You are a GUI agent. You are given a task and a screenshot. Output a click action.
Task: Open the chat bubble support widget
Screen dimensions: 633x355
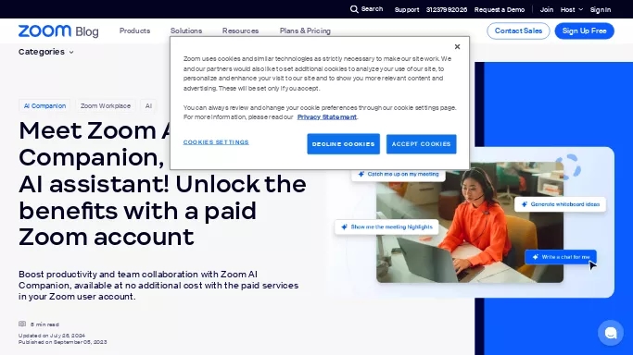(x=611, y=333)
